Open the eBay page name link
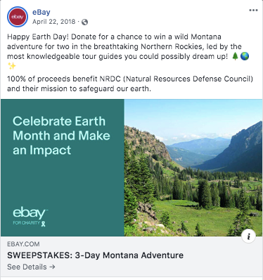This screenshot has height=280, width=263. pos(41,12)
